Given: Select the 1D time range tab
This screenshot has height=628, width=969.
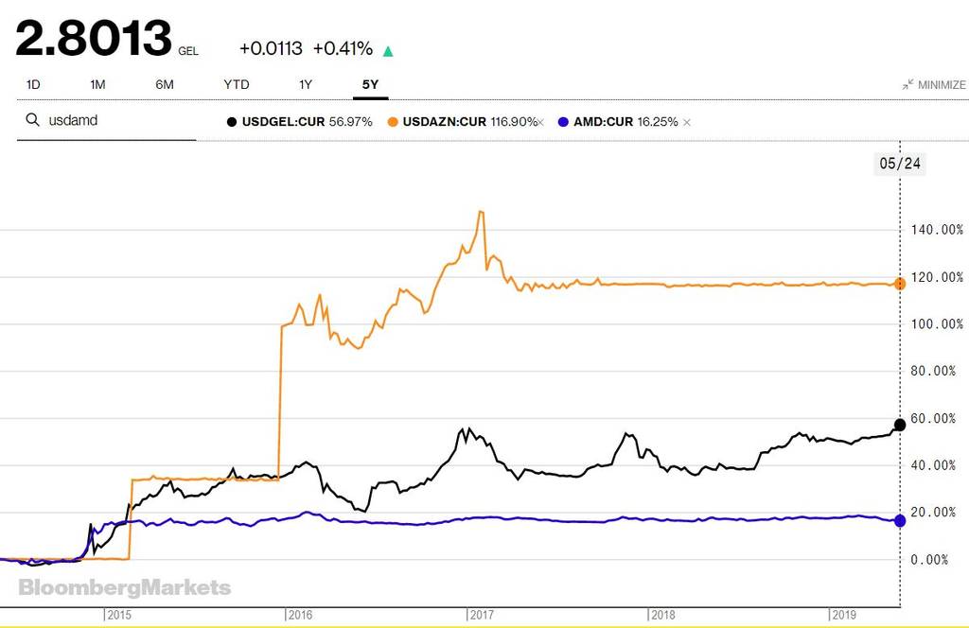Looking at the screenshot, I should pos(33,84).
